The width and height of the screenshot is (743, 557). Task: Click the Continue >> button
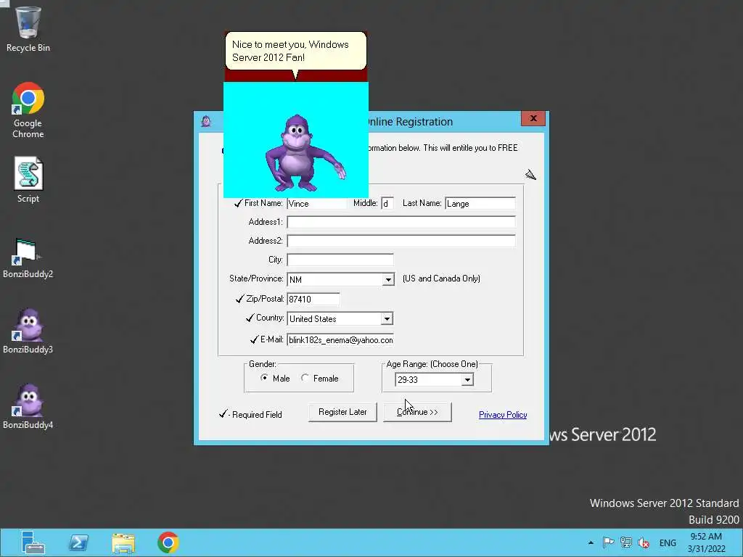tap(417, 412)
